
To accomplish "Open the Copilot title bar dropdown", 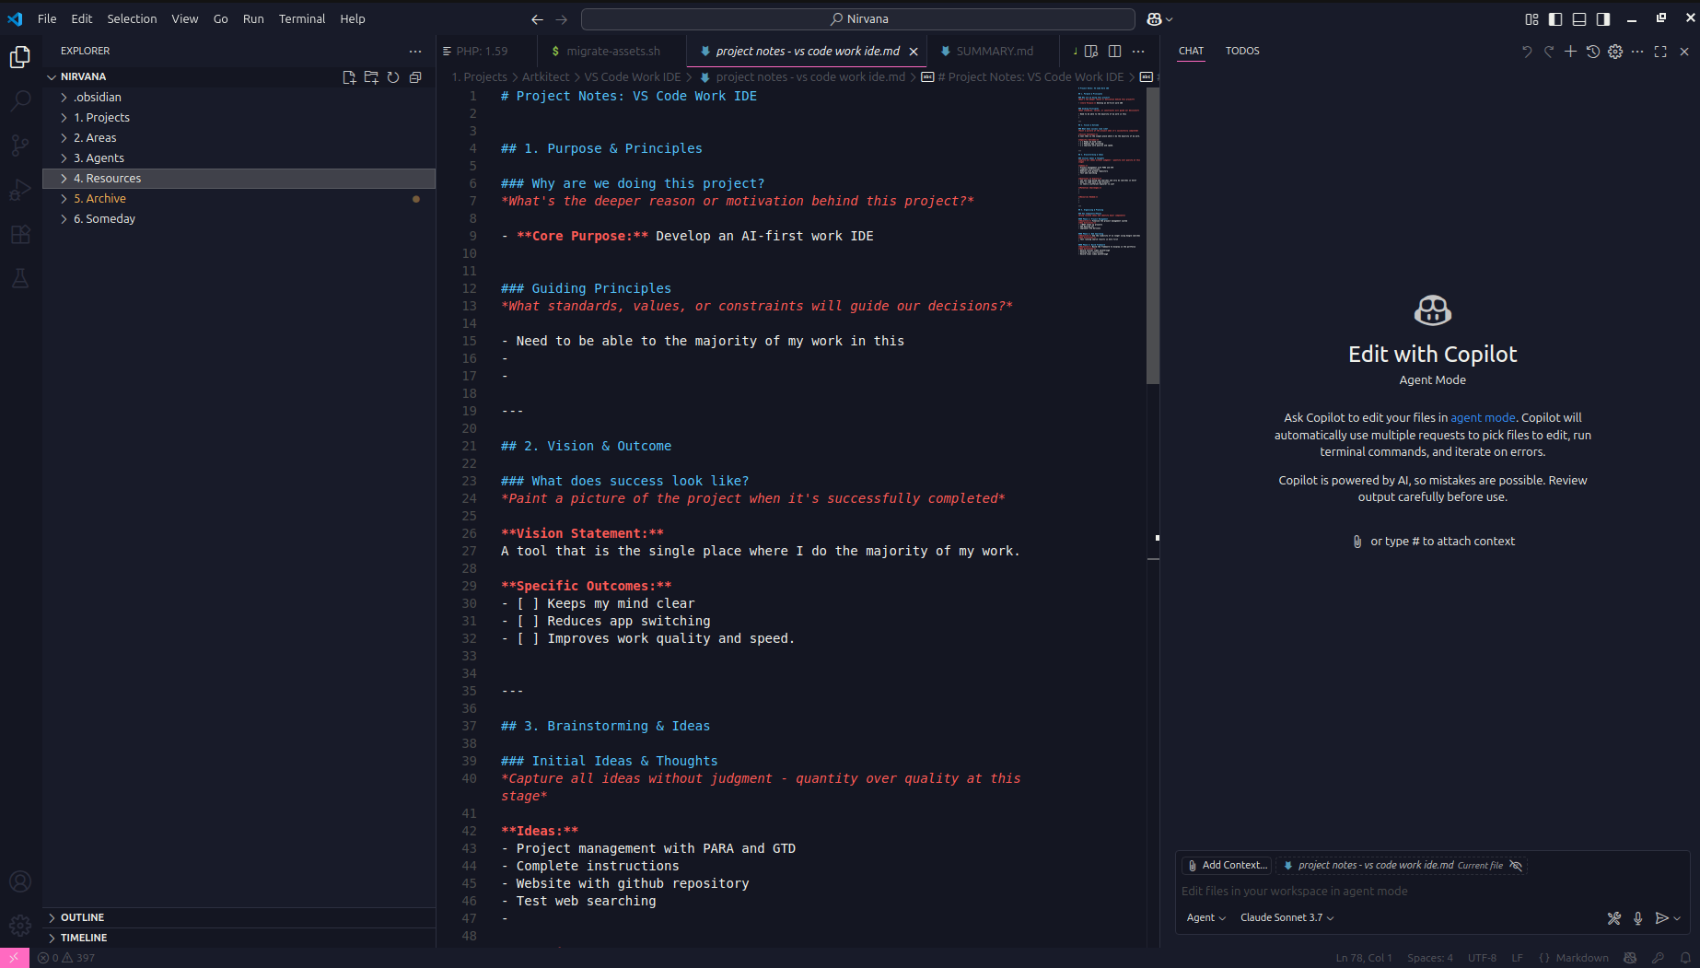I will pyautogui.click(x=1159, y=18).
